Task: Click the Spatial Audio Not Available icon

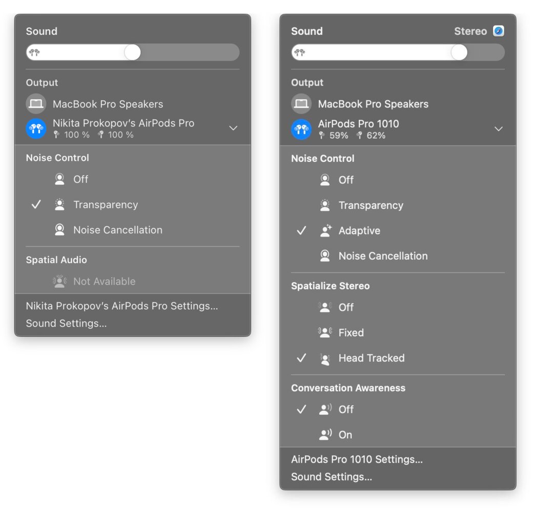Action: coord(60,281)
